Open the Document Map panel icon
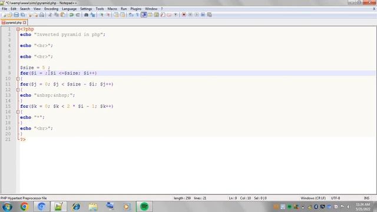 156,15
